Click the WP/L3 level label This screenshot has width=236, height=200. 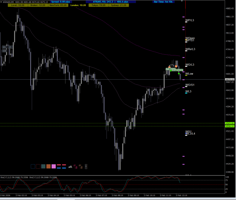(190, 20)
